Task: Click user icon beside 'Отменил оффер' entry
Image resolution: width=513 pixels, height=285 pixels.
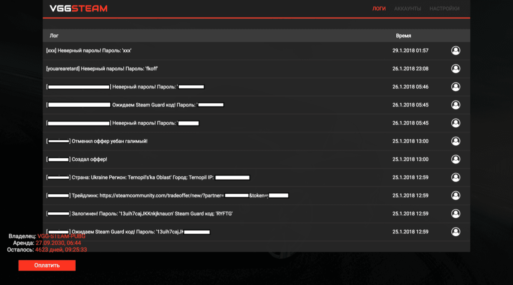Action: 455,141
